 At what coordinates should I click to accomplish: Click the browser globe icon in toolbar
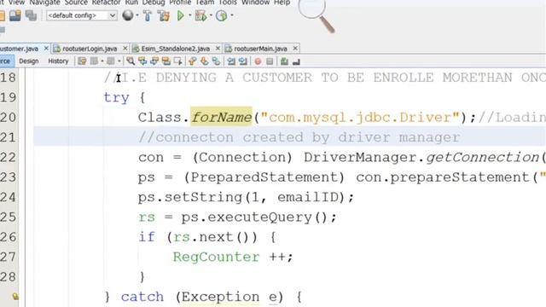pyautogui.click(x=127, y=15)
